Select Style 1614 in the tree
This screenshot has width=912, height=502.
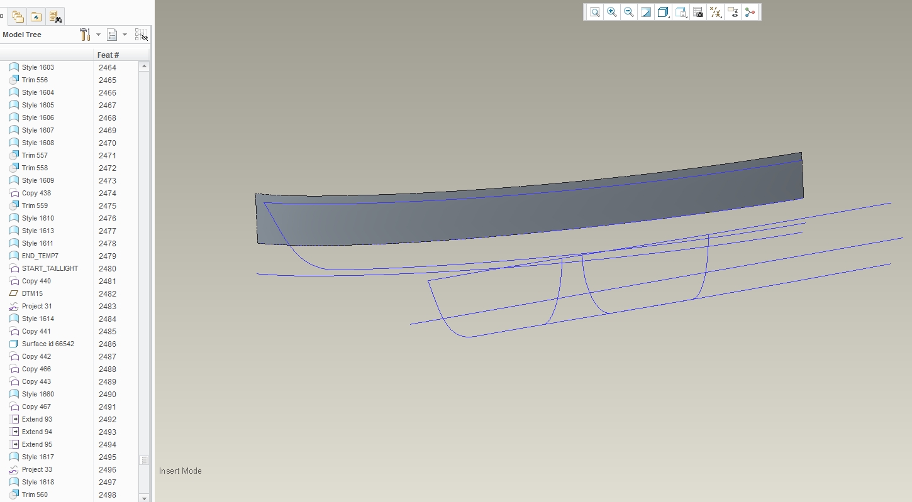coord(38,319)
